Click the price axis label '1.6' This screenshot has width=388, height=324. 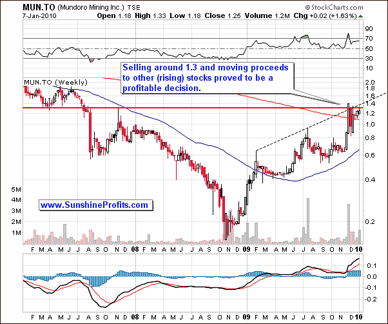tap(370, 96)
